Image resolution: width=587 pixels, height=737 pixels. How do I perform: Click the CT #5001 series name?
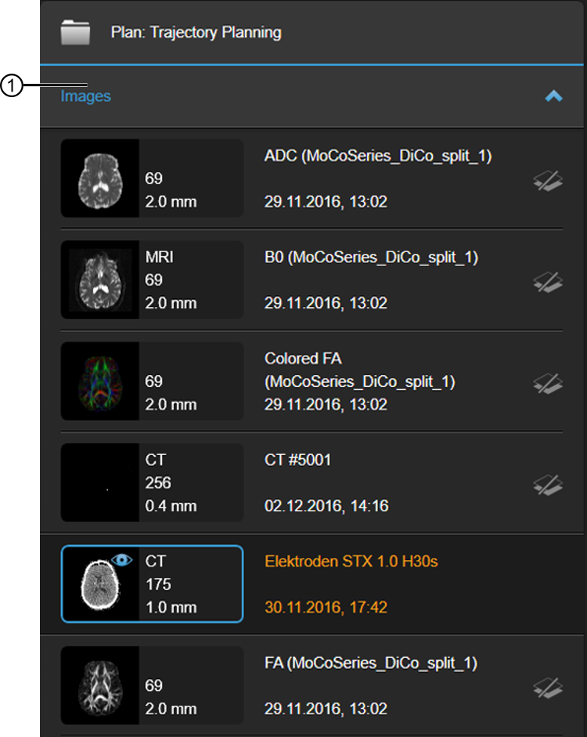[297, 460]
